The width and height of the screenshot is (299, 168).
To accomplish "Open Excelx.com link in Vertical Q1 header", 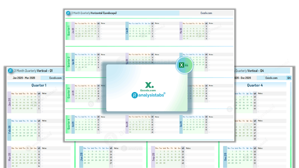I will coord(55,78).
